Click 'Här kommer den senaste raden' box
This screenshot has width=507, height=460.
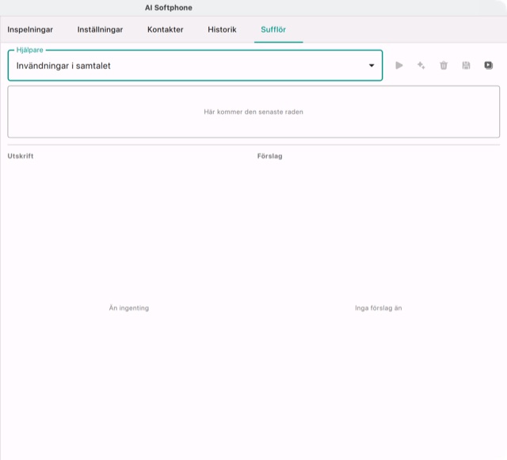point(253,112)
